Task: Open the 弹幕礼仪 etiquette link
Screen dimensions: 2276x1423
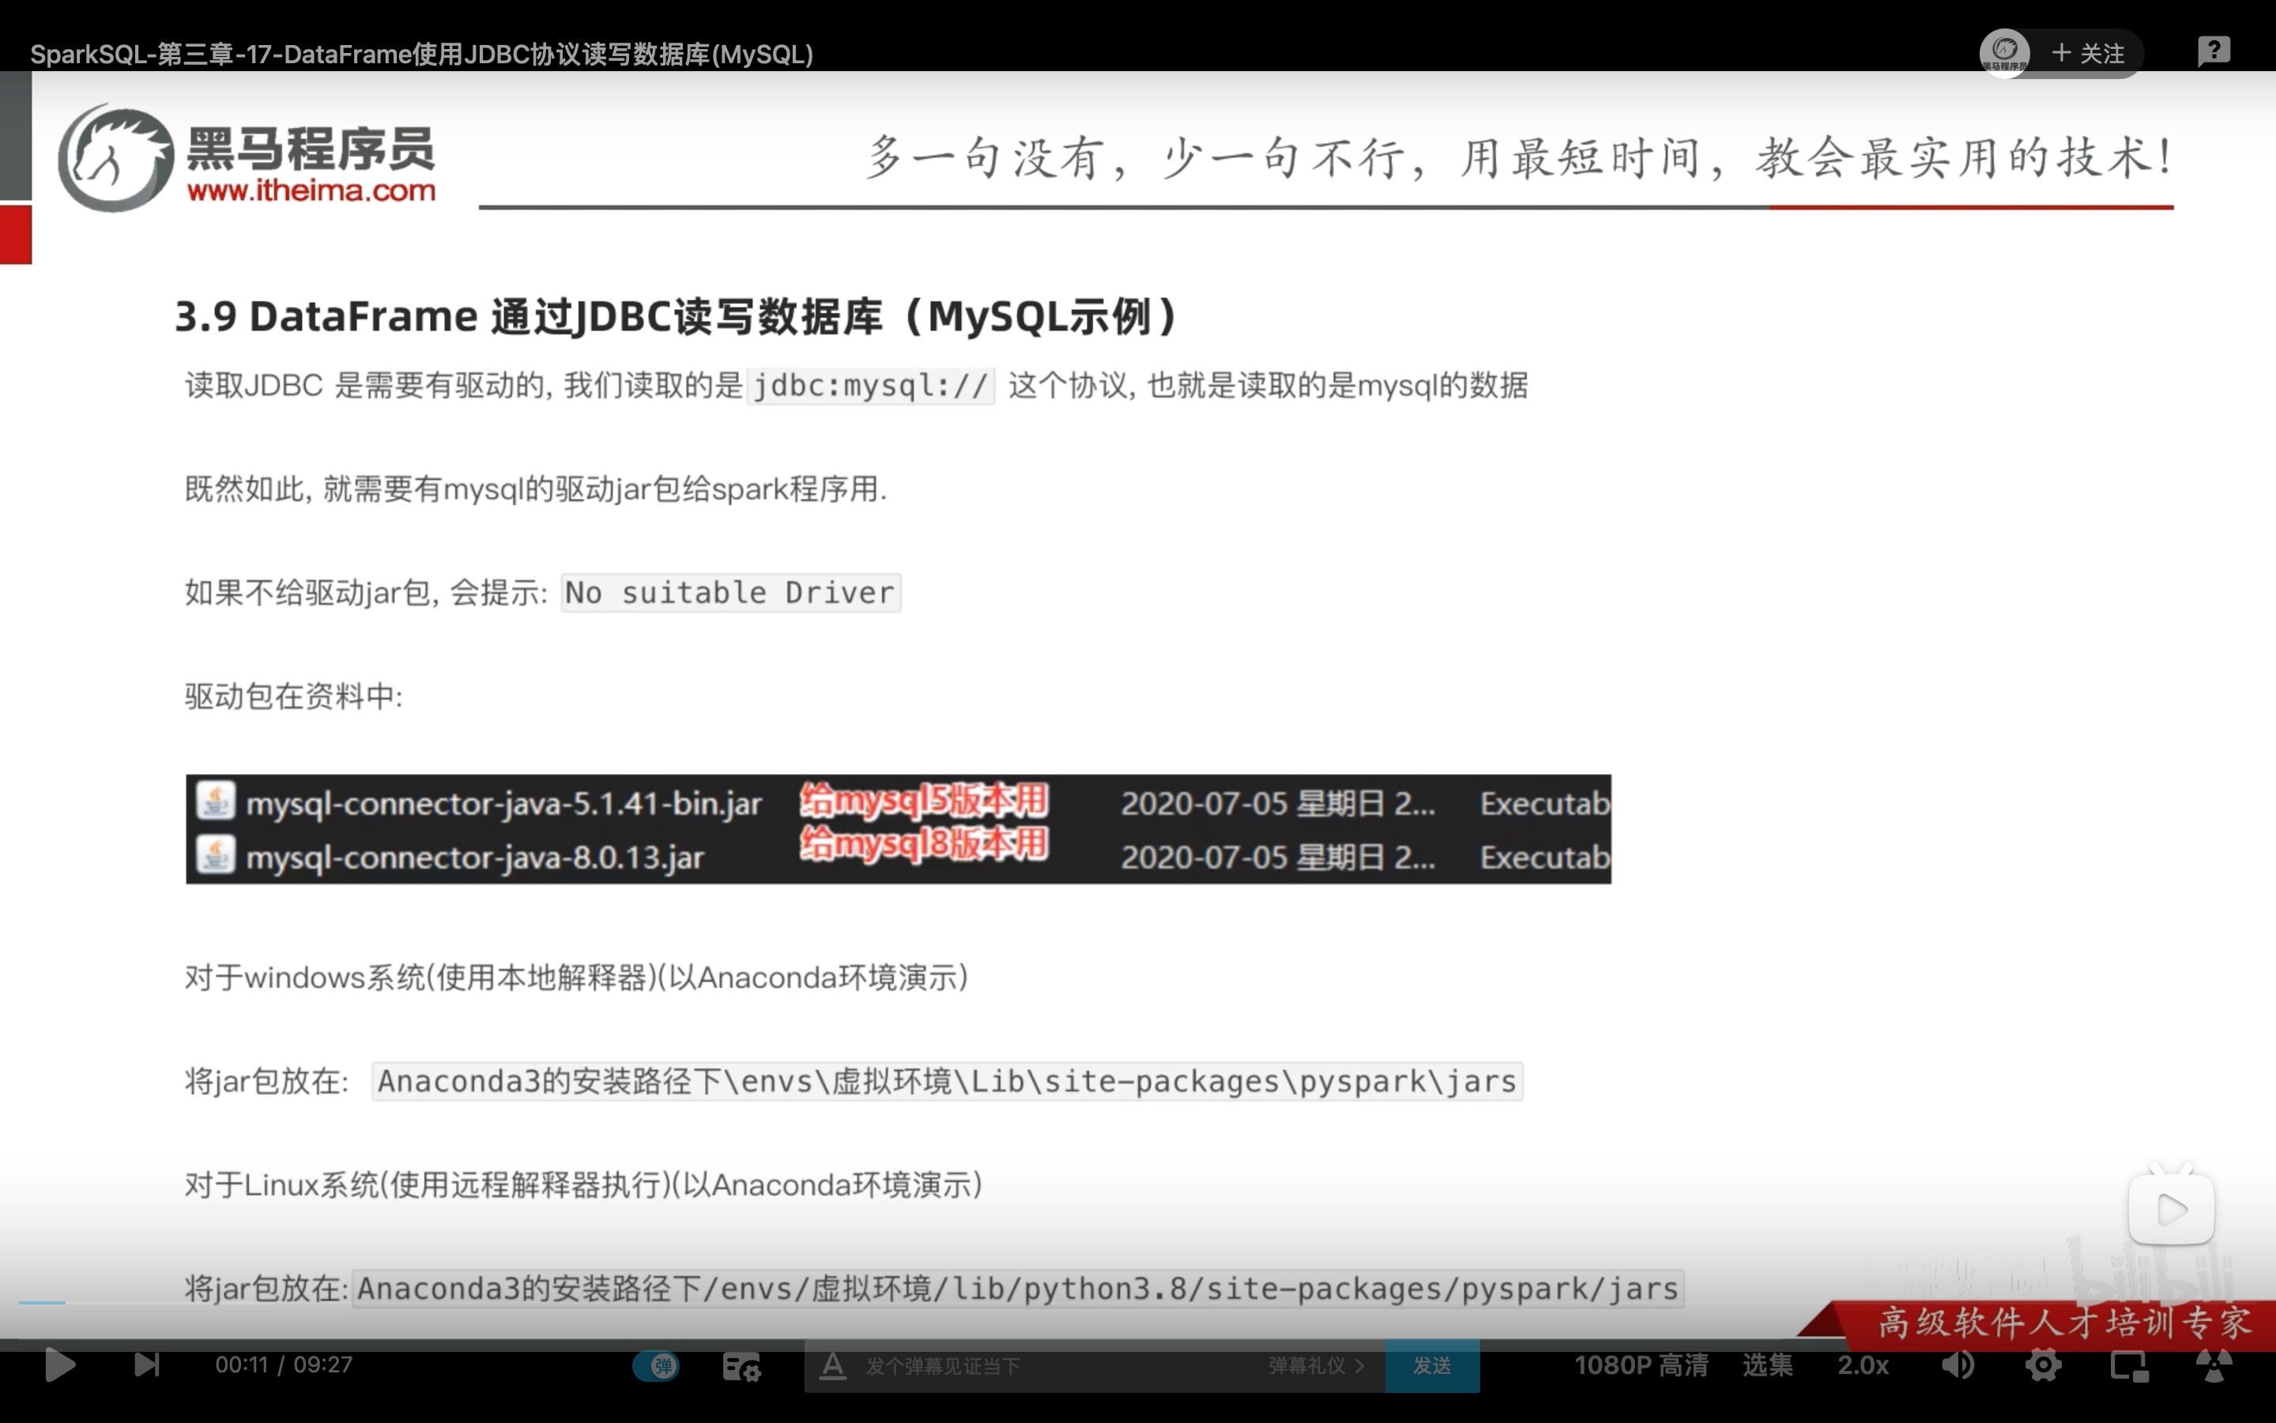Action: [1316, 1365]
